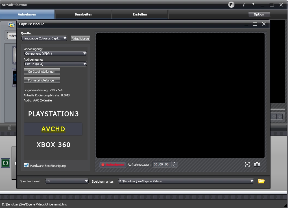
Task: Select the PLAYSTATION 3 preset
Action: [53, 114]
